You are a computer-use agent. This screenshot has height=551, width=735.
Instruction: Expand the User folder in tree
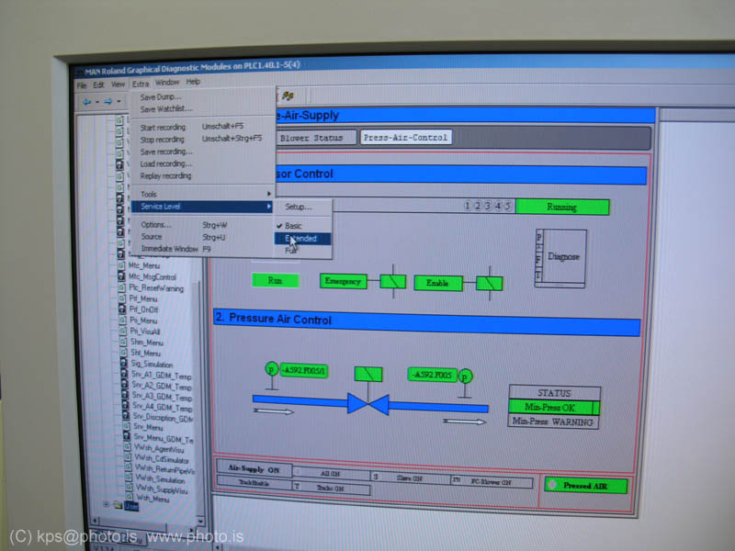click(x=107, y=504)
